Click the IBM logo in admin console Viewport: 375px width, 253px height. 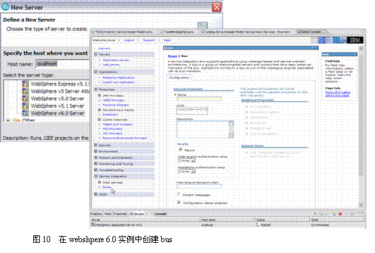pos(355,40)
